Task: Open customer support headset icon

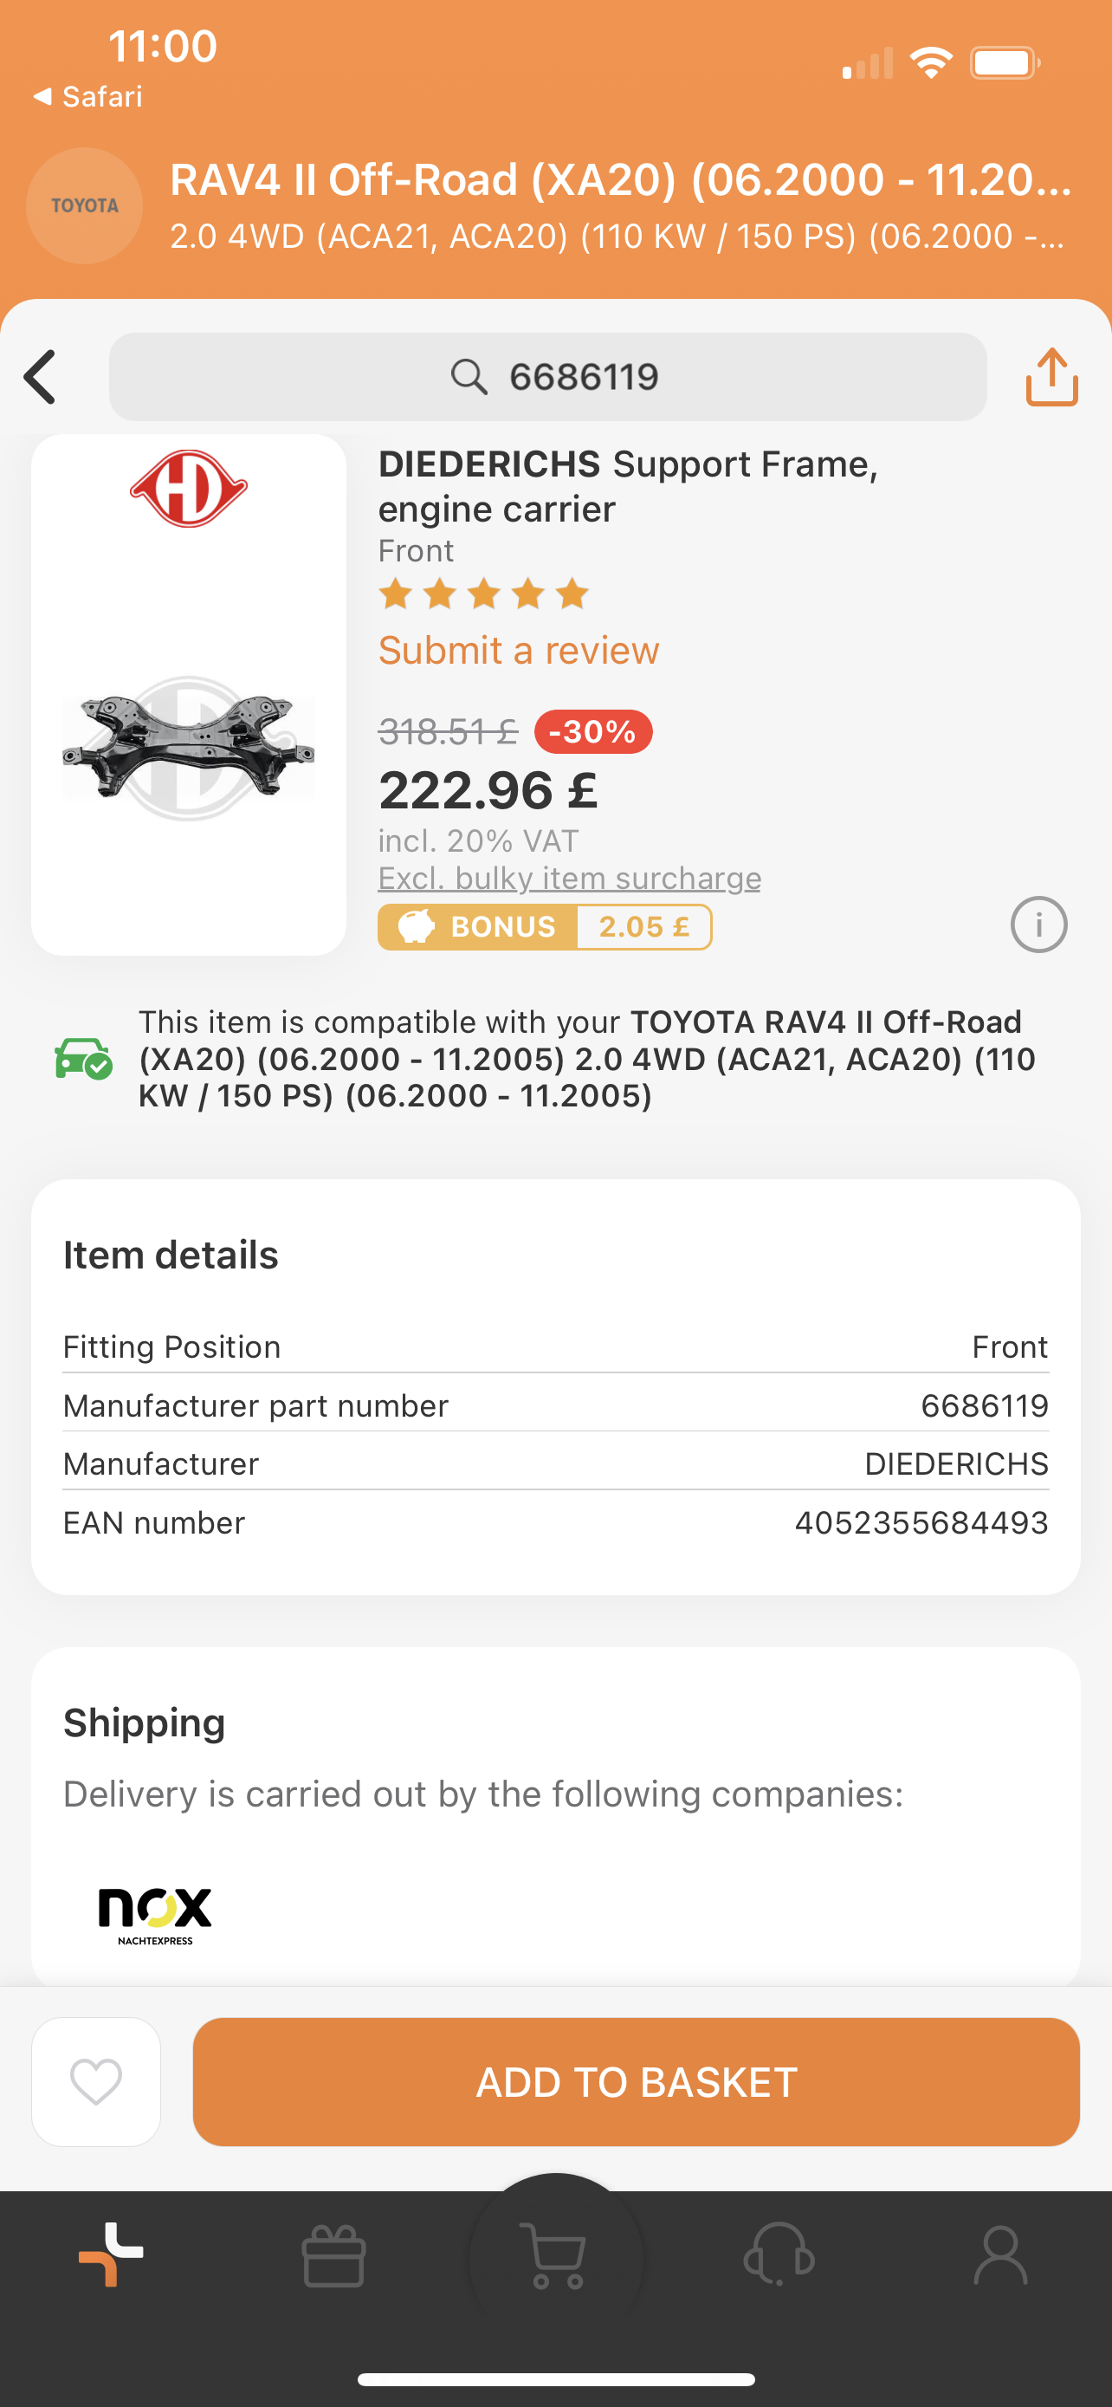Action: 779,2255
